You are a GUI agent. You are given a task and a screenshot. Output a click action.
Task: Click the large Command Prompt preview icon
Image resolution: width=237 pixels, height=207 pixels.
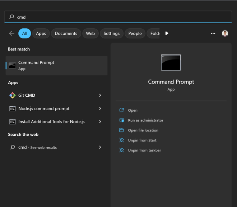[171, 63]
